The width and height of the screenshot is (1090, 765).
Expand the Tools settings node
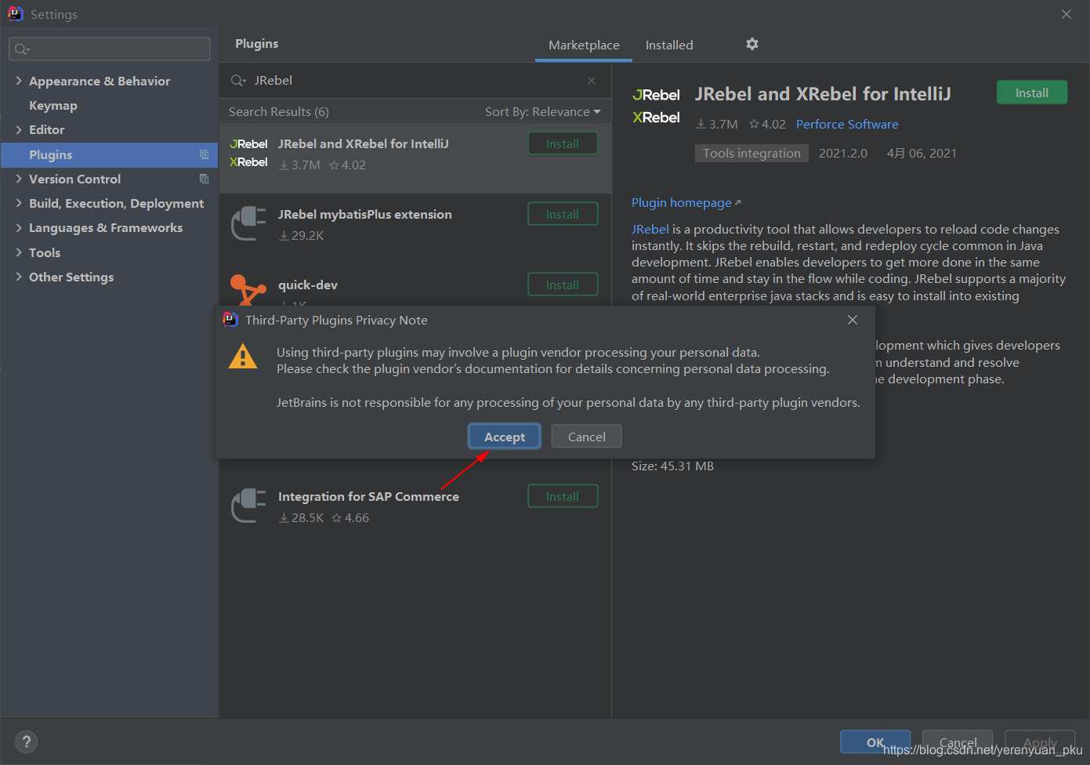(x=19, y=252)
